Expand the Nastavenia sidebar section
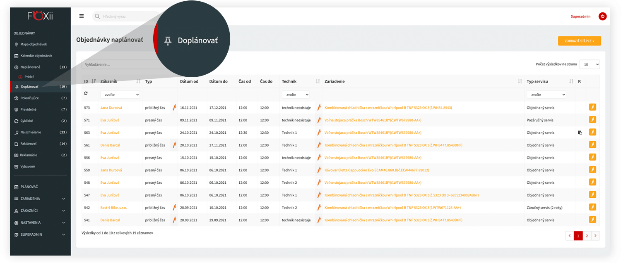The width and height of the screenshot is (621, 263). [x=40, y=223]
